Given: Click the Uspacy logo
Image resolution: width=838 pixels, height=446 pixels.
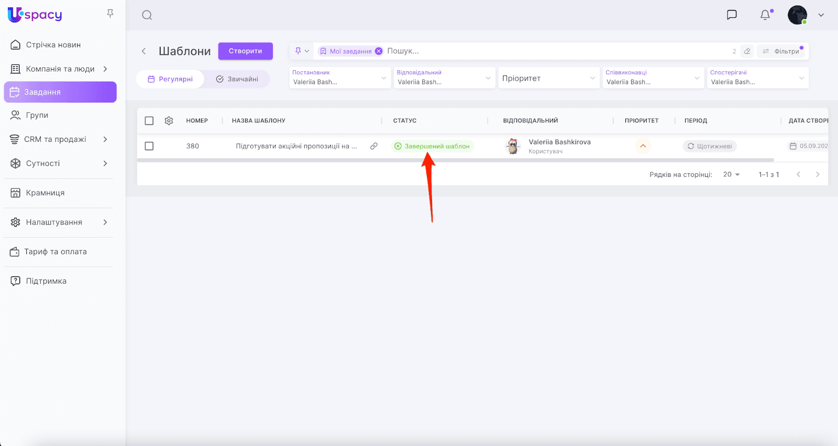Looking at the screenshot, I should pos(35,15).
